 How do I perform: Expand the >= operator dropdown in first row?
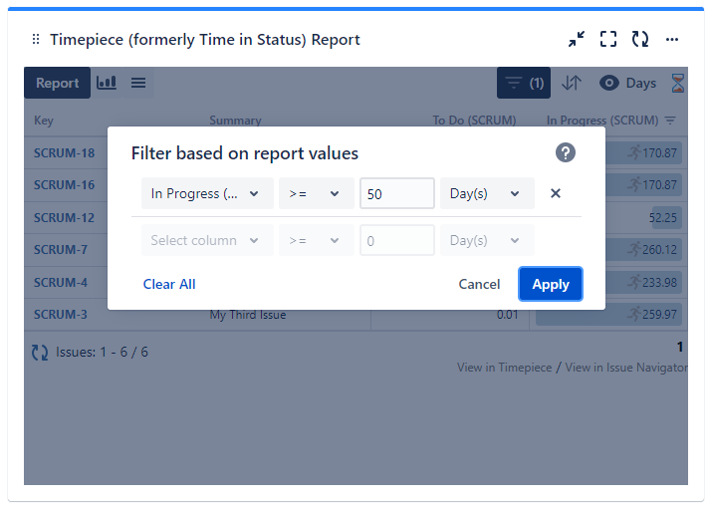click(316, 193)
